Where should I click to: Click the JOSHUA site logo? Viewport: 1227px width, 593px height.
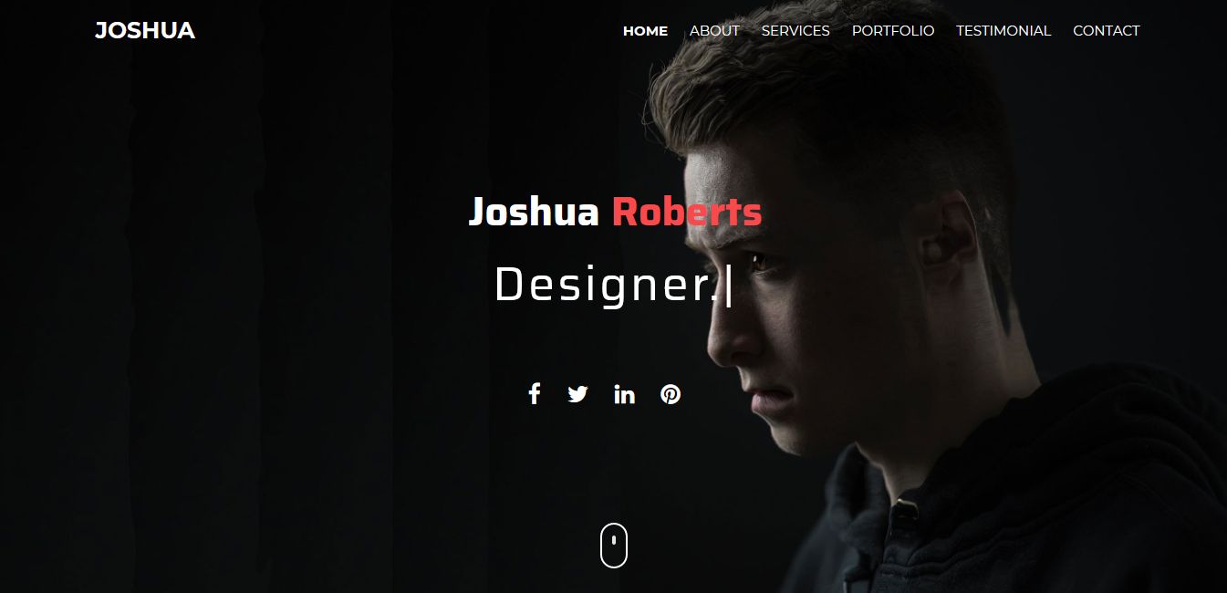pyautogui.click(x=145, y=31)
